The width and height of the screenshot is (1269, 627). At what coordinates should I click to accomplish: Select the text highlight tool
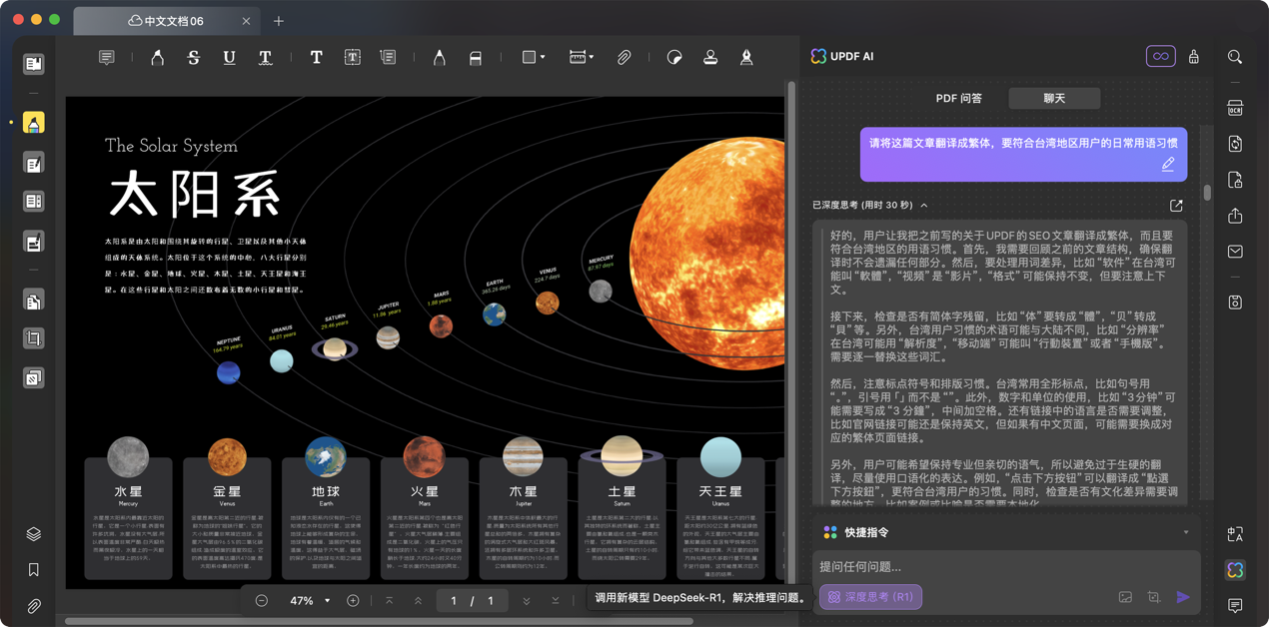157,58
